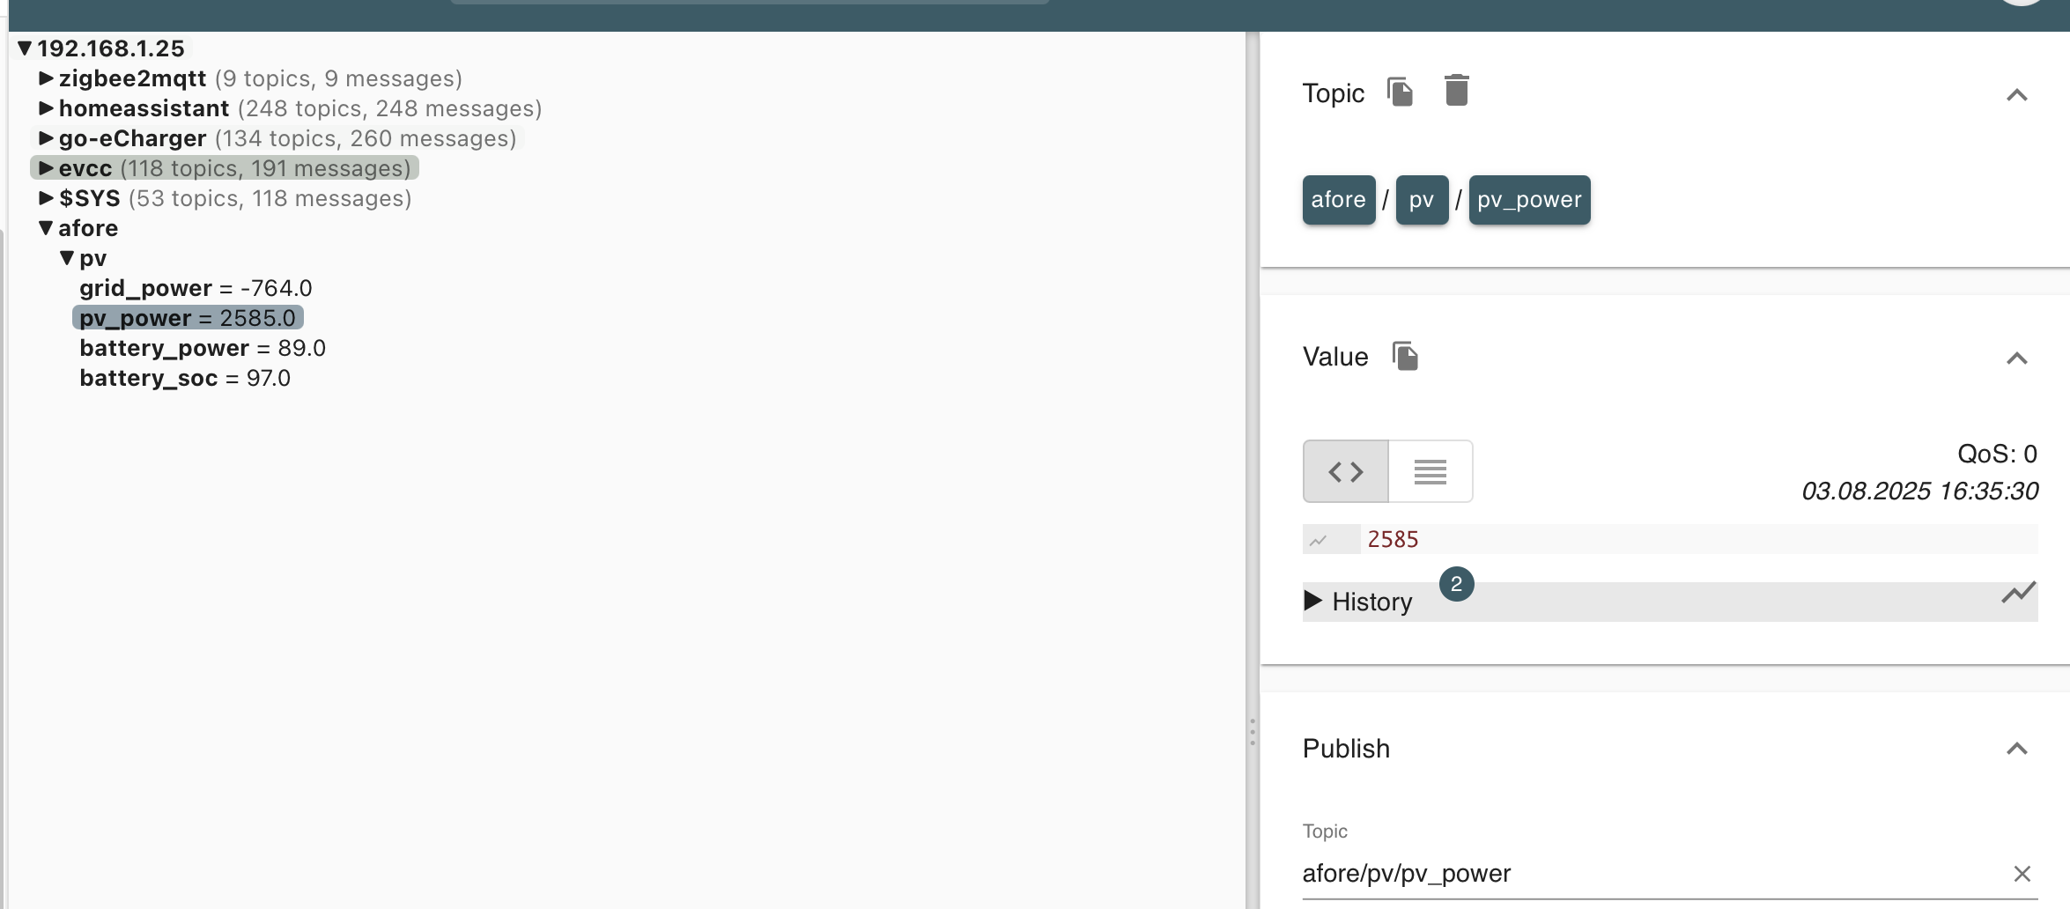Viewport: 2070px width, 909px height.
Task: Open the history chart icon
Action: point(2017,594)
